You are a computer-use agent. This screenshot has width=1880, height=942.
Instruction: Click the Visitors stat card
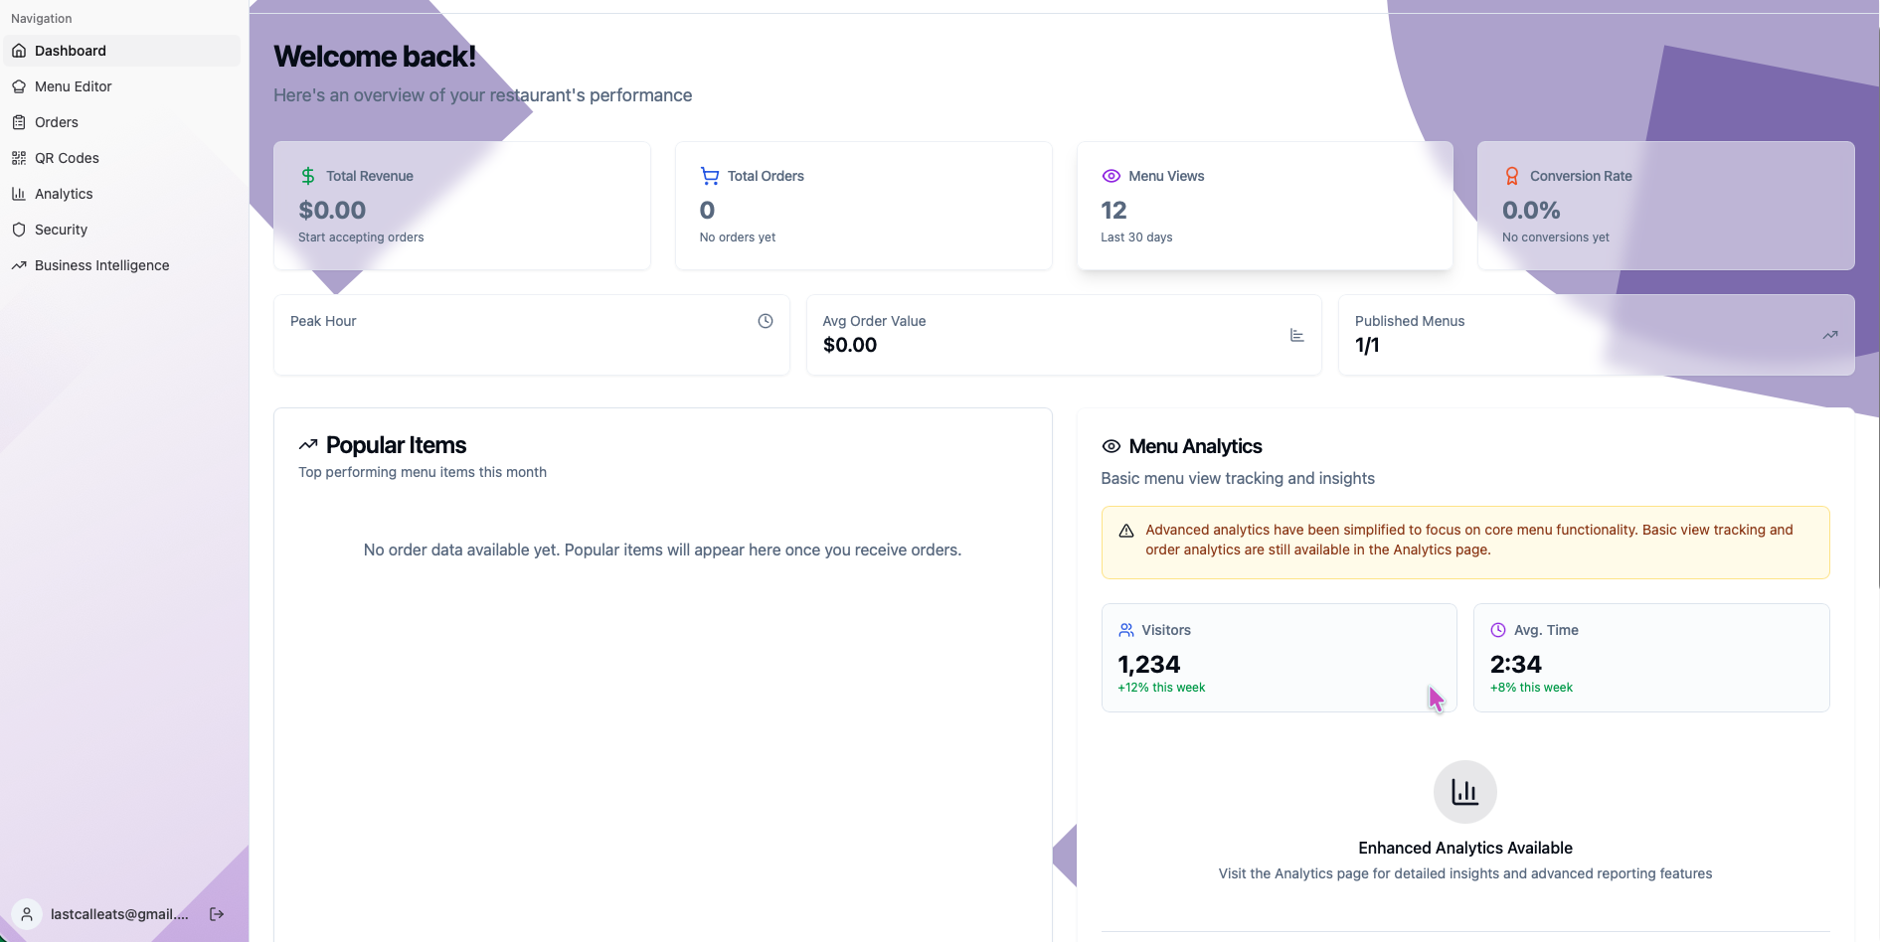click(x=1279, y=657)
